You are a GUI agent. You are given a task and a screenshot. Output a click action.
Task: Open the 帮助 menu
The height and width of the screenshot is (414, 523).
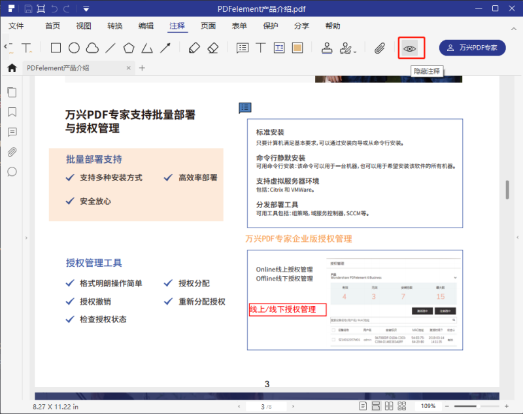click(x=332, y=26)
